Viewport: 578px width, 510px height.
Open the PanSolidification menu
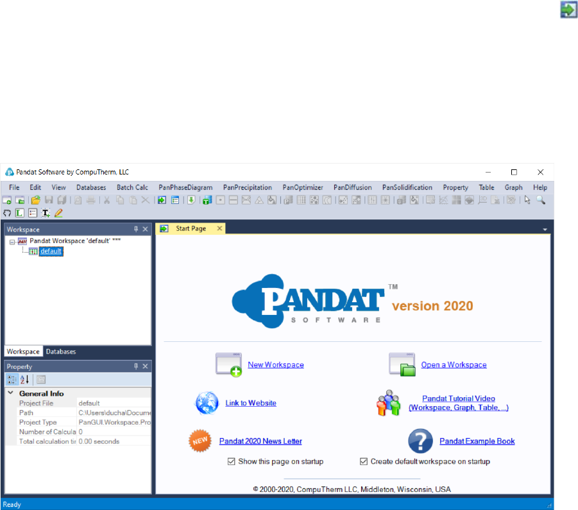407,187
